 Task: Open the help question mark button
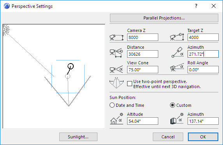tap(196, 6)
